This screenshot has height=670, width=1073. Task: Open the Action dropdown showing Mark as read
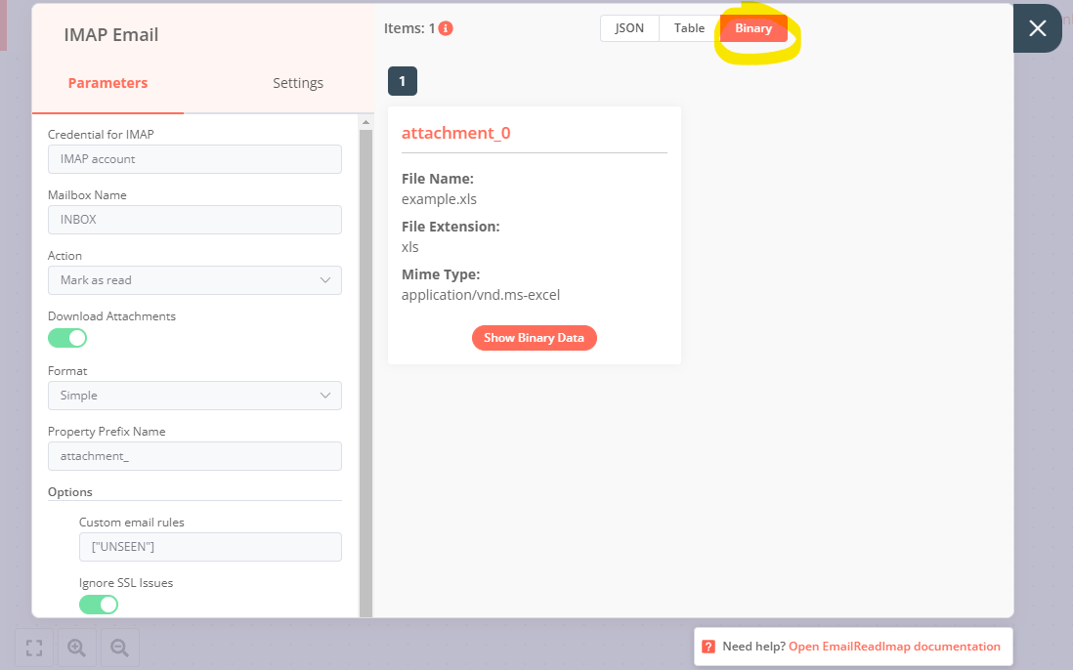(x=194, y=280)
